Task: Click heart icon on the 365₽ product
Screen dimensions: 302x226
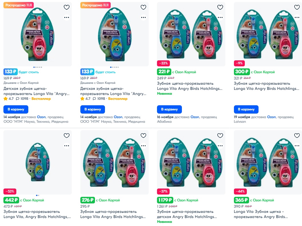Action: pos(297,136)
